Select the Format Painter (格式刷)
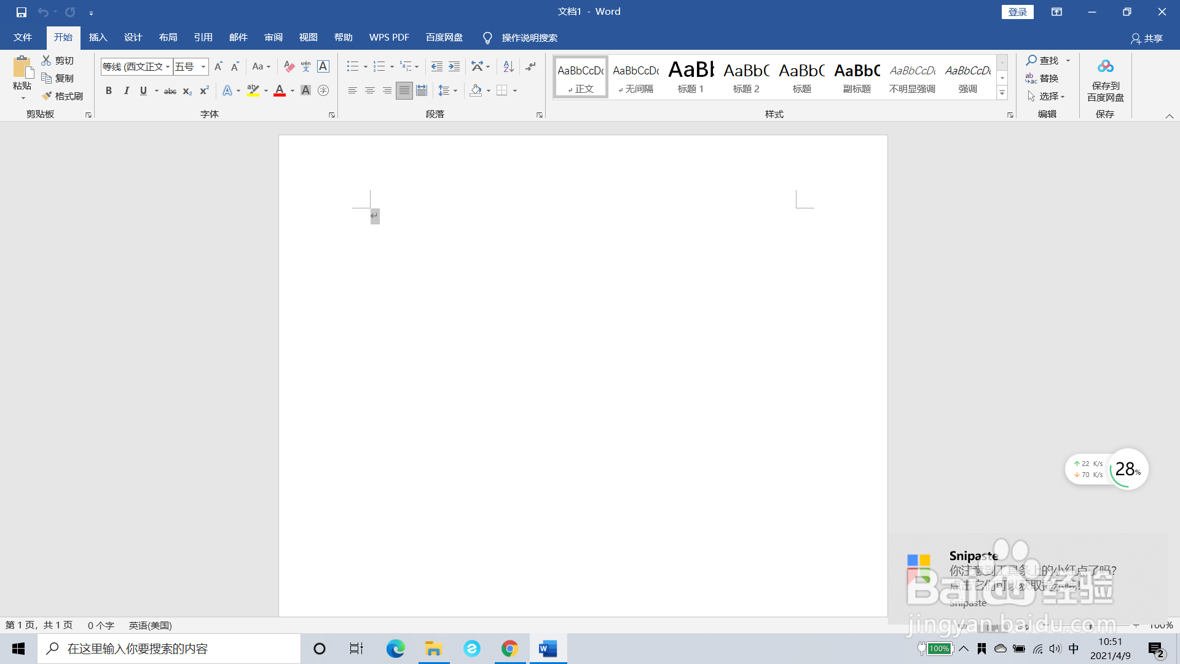1180x664 pixels. click(62, 96)
